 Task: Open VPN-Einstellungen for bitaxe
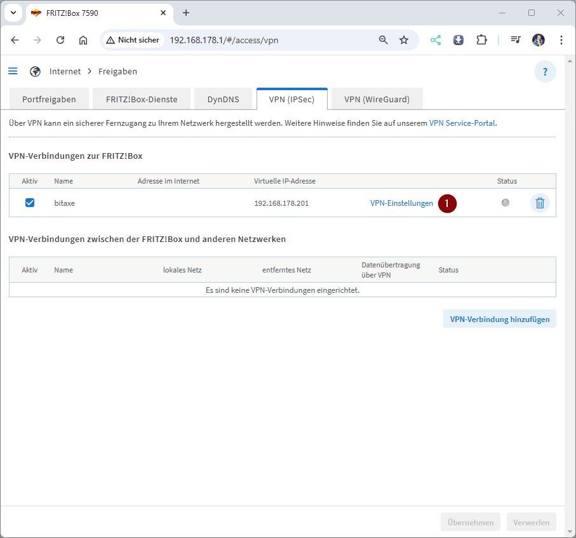point(401,203)
